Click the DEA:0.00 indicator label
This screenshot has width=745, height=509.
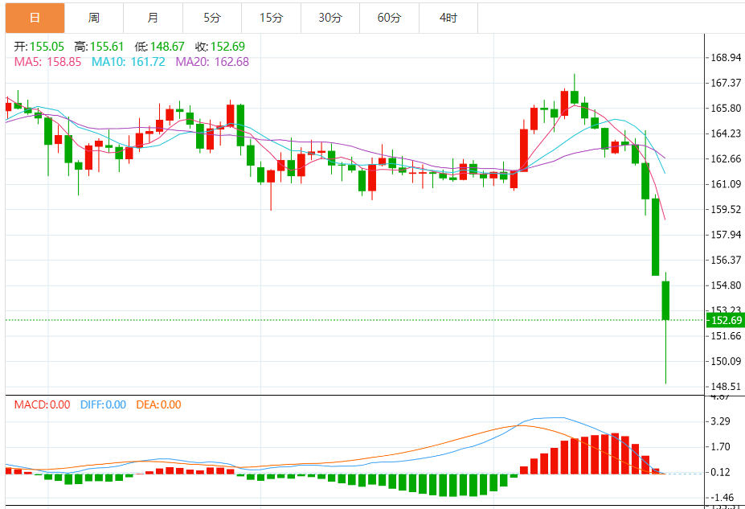click(158, 405)
